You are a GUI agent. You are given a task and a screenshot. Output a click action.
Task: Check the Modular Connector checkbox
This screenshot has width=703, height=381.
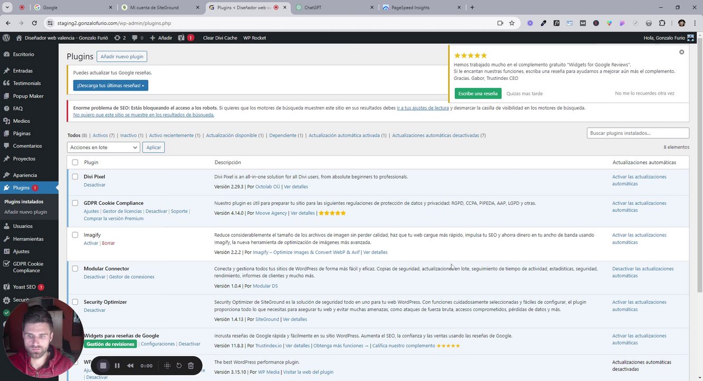(75, 269)
